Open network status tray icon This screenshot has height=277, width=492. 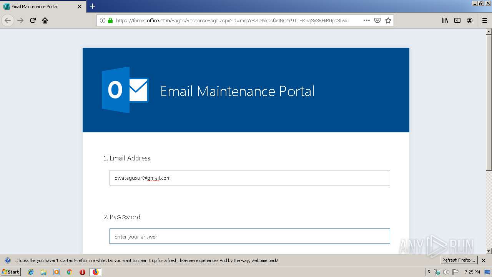point(437,272)
